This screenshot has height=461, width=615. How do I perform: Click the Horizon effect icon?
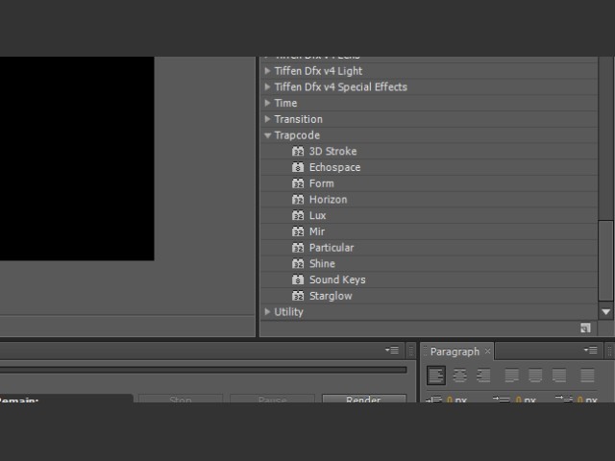(x=298, y=199)
